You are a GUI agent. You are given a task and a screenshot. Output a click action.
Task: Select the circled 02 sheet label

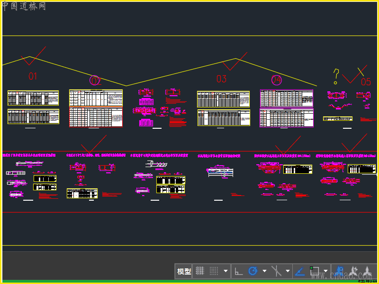tap(96, 80)
